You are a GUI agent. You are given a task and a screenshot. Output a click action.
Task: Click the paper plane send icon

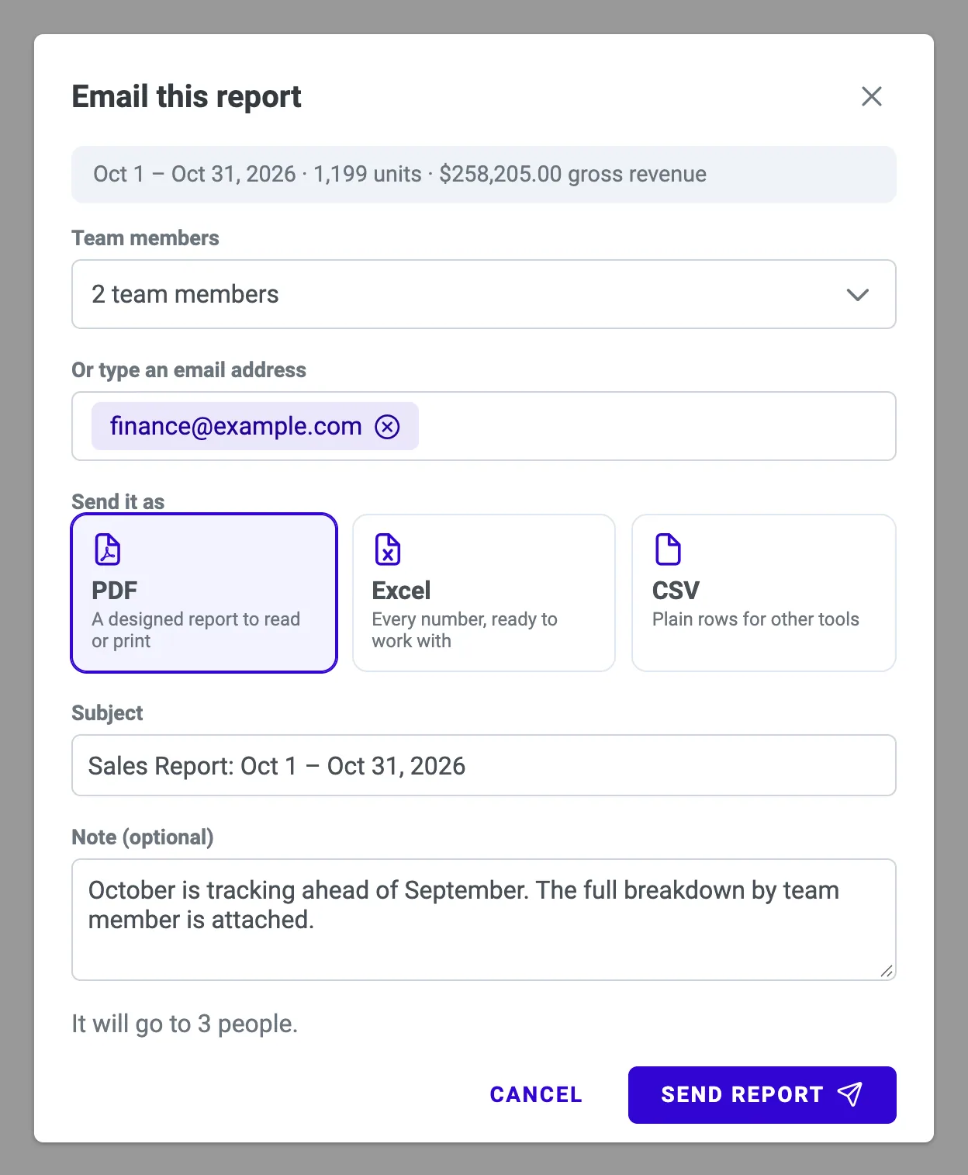(850, 1094)
